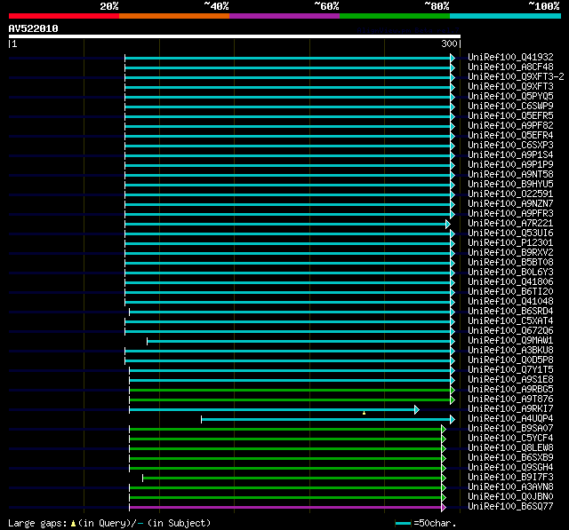The height and width of the screenshot is (530, 569).
Task: Select the UniRef100_Q672Q6 label
Action: [510, 331]
